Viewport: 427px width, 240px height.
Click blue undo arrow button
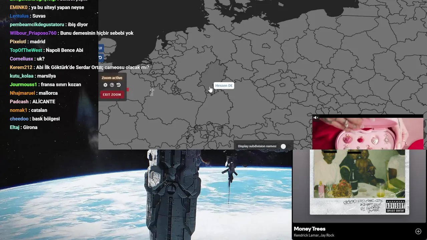coord(100,58)
